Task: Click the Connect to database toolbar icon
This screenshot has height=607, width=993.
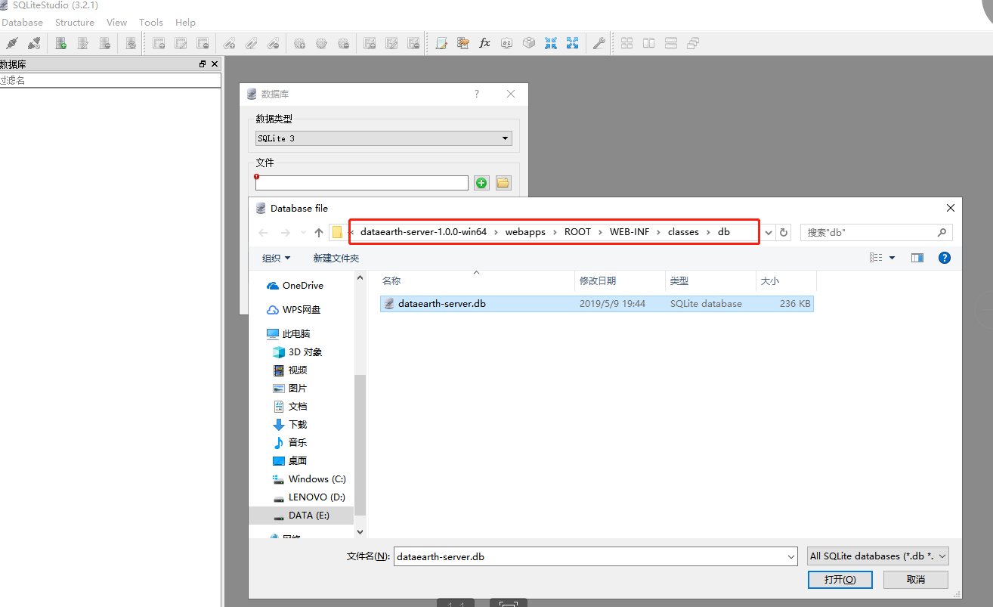Action: coord(11,43)
